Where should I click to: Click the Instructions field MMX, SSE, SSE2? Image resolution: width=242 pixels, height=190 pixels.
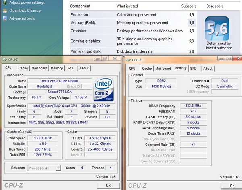coord(72,123)
